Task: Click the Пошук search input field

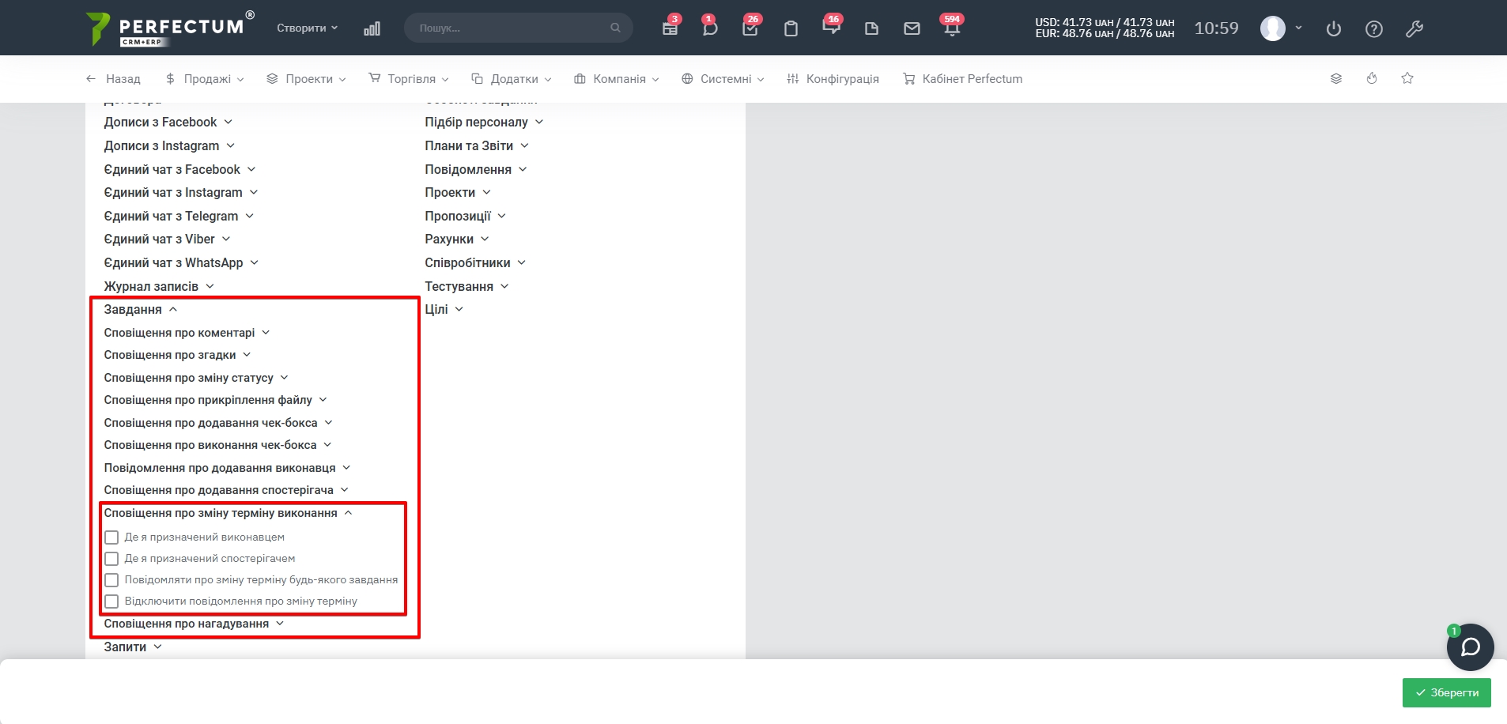Action: tap(510, 28)
